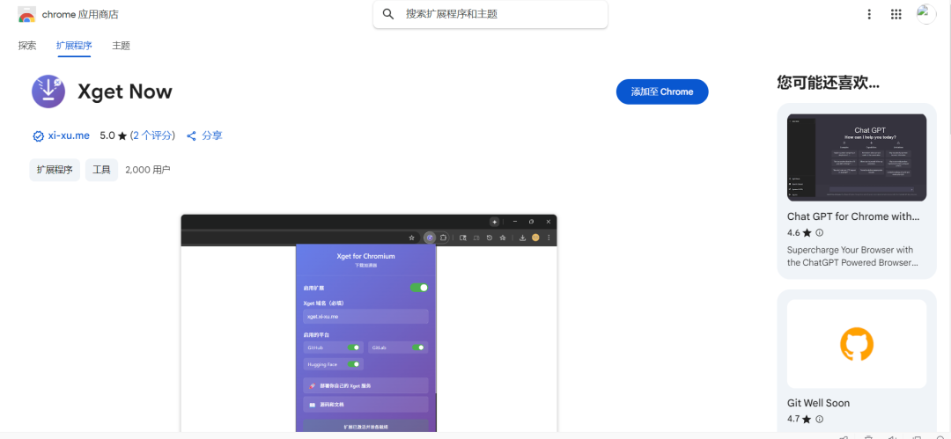Open the 扩展程序 category chip
Image resolution: width=951 pixels, height=439 pixels.
(x=55, y=170)
